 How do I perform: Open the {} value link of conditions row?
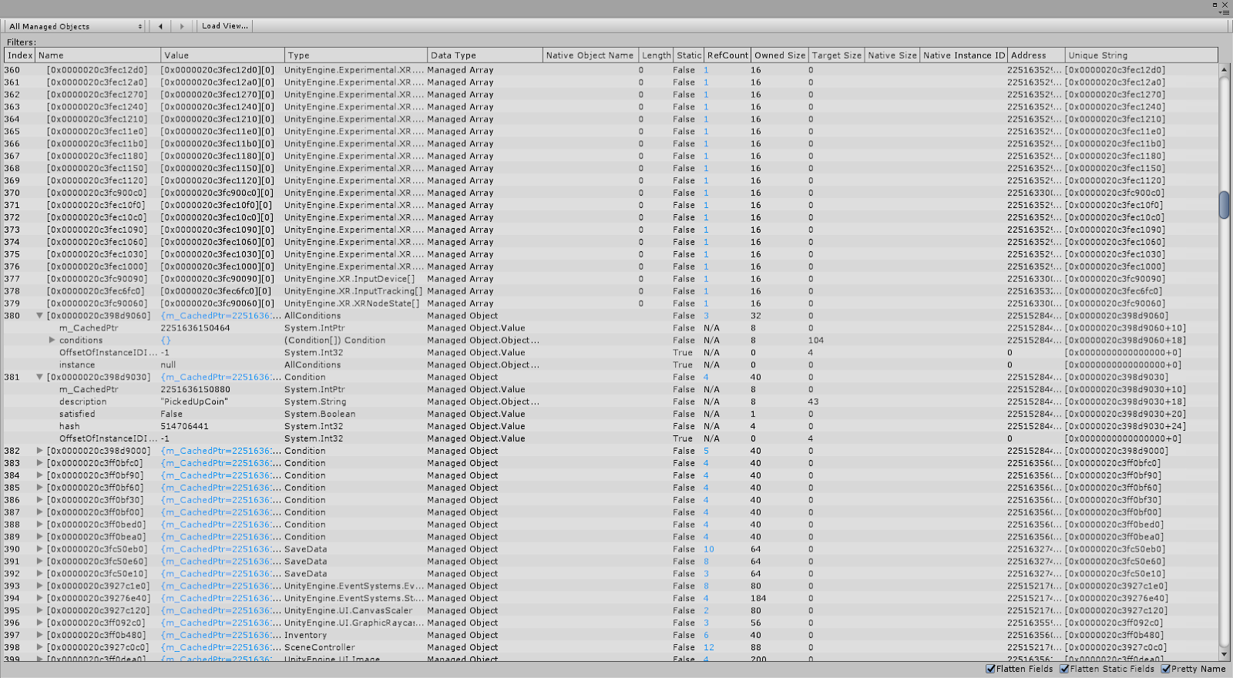[166, 340]
